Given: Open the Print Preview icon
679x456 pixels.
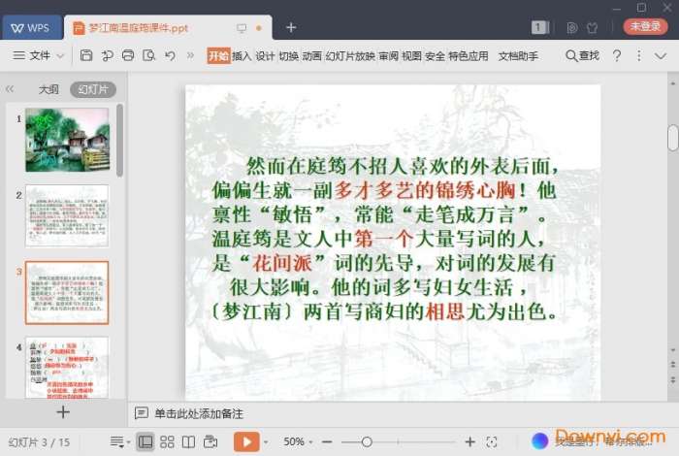Looking at the screenshot, I should tap(150, 56).
